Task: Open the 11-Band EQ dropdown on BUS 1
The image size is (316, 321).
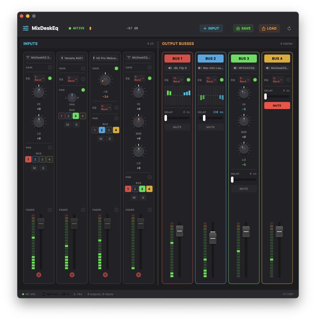Action: (x=178, y=80)
